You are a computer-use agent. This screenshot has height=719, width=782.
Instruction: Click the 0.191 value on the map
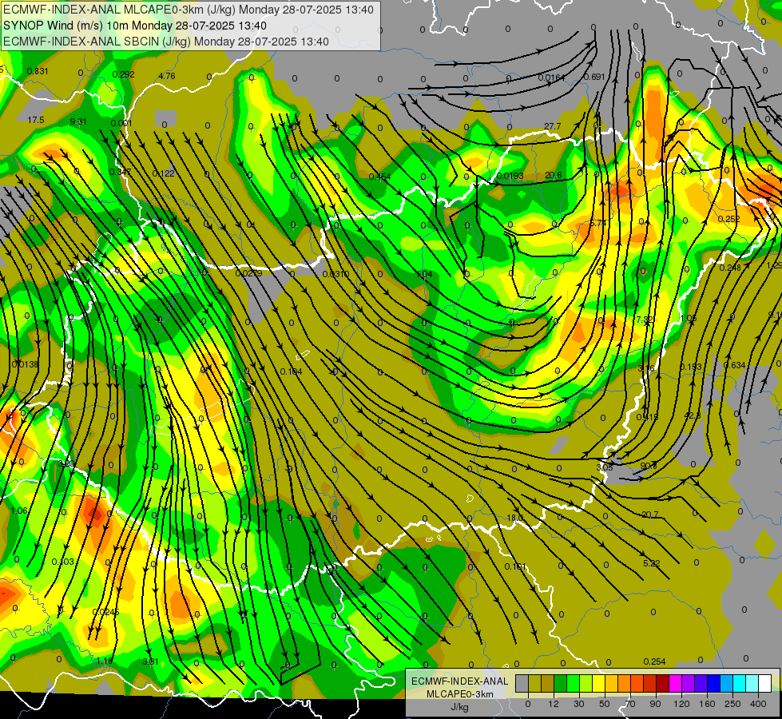pyautogui.click(x=514, y=566)
